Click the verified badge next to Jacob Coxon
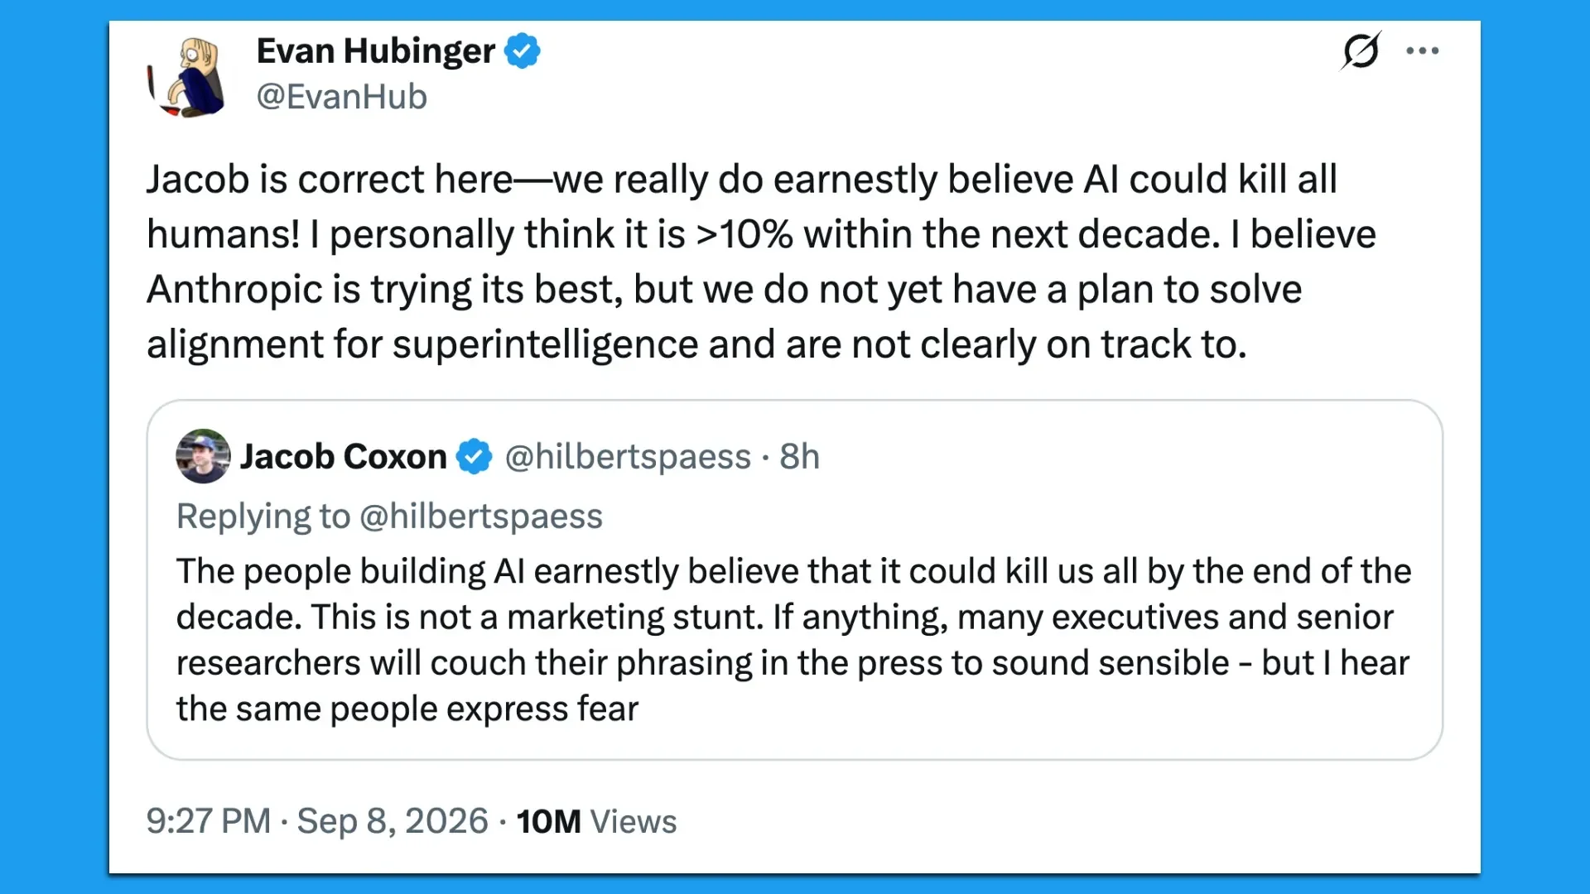Image resolution: width=1590 pixels, height=894 pixels. click(x=475, y=456)
